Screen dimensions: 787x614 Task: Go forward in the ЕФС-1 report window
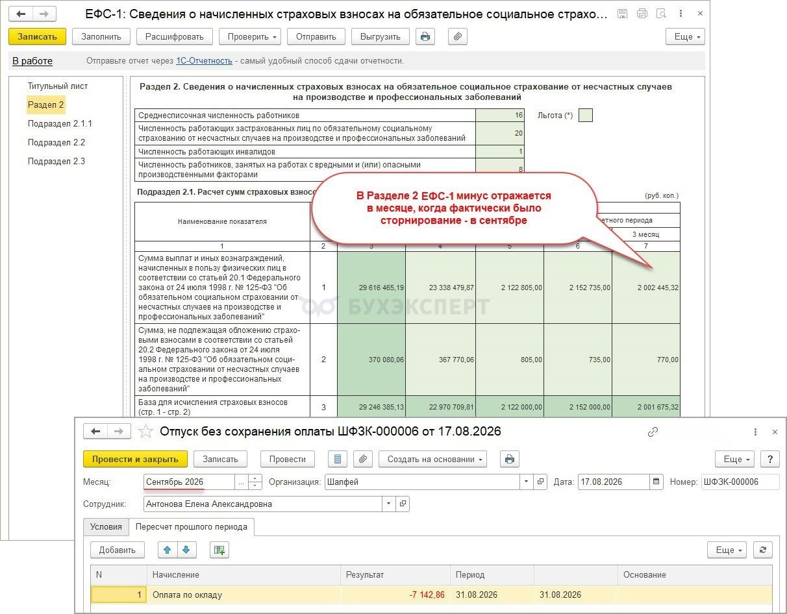pyautogui.click(x=44, y=13)
